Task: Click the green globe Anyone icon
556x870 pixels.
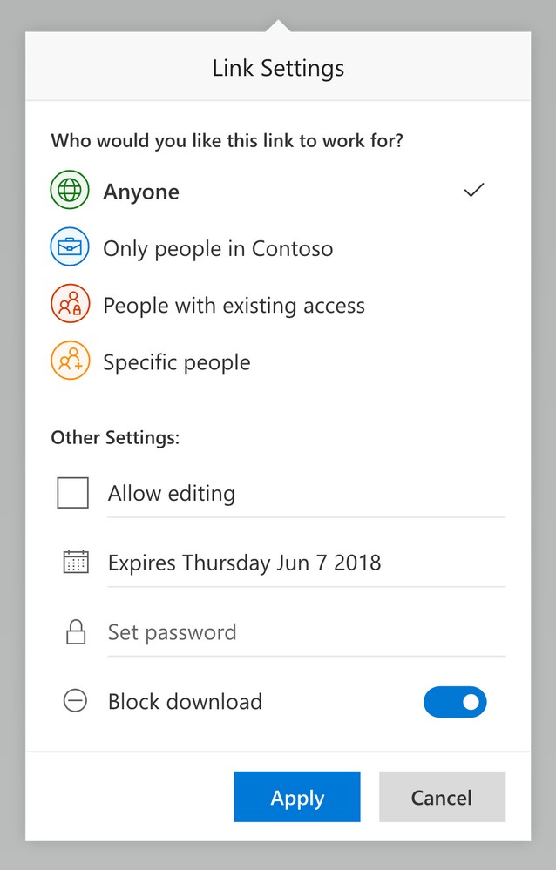Action: (x=70, y=191)
